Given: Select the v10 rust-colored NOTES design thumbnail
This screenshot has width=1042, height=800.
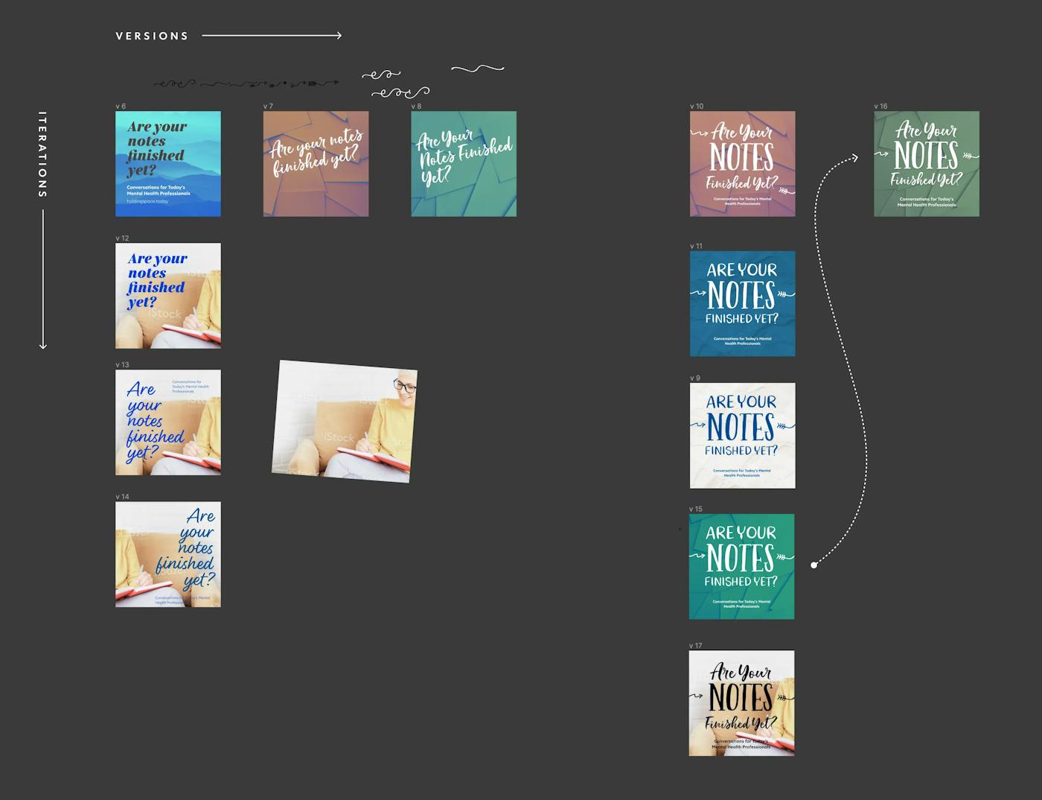Looking at the screenshot, I should [x=741, y=164].
